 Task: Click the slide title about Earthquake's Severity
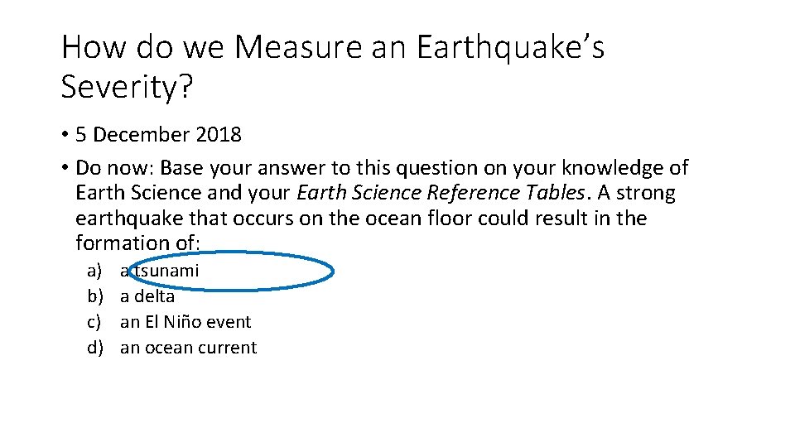(333, 66)
